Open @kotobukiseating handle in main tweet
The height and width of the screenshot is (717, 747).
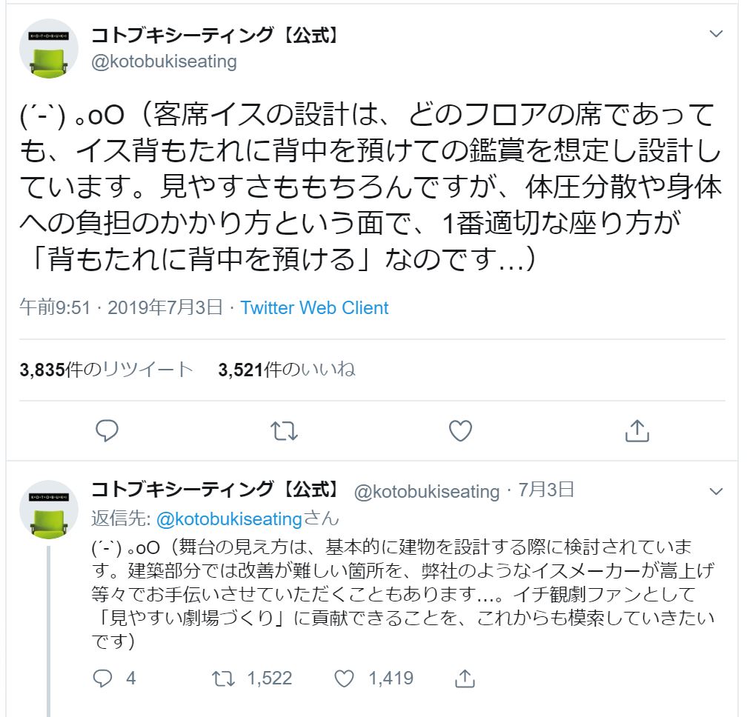click(164, 61)
